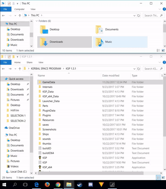Expand the ribbon in KSP window

160,62
